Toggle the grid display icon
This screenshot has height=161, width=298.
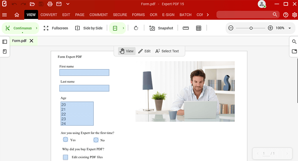point(198,28)
